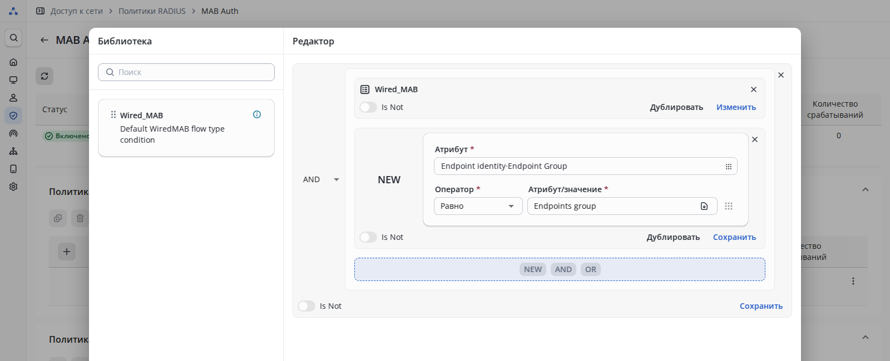This screenshot has width=890, height=361.
Task: Open the settings gear in sidebar
Action: 13,187
